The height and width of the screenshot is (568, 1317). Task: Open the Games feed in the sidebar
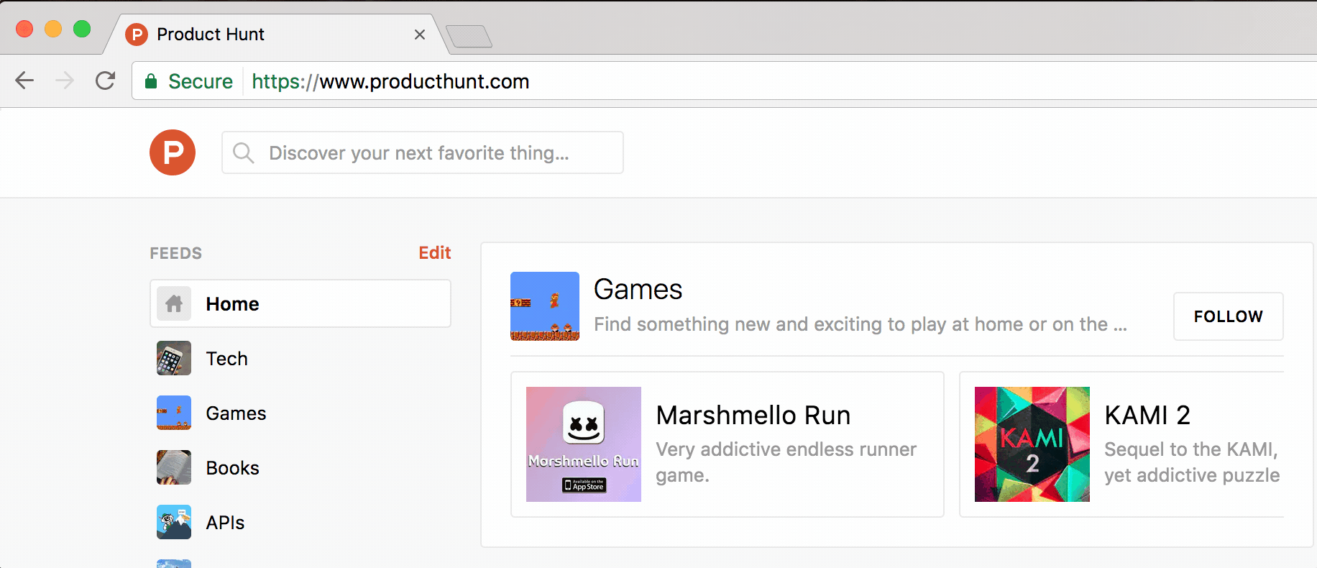click(300, 413)
